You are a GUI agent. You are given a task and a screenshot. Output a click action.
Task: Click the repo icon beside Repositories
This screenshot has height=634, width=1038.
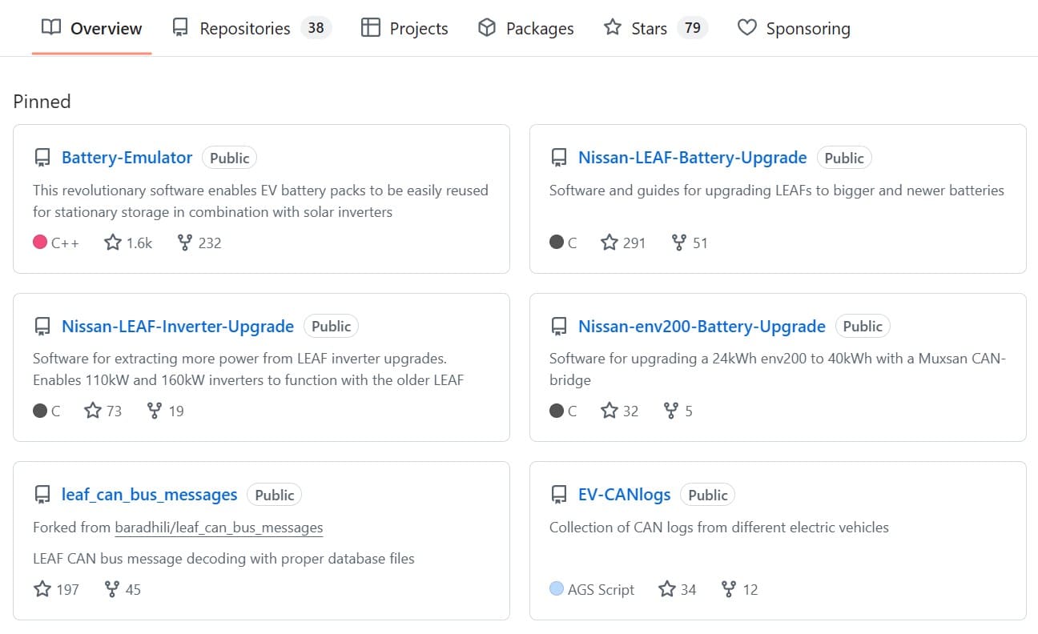click(180, 28)
